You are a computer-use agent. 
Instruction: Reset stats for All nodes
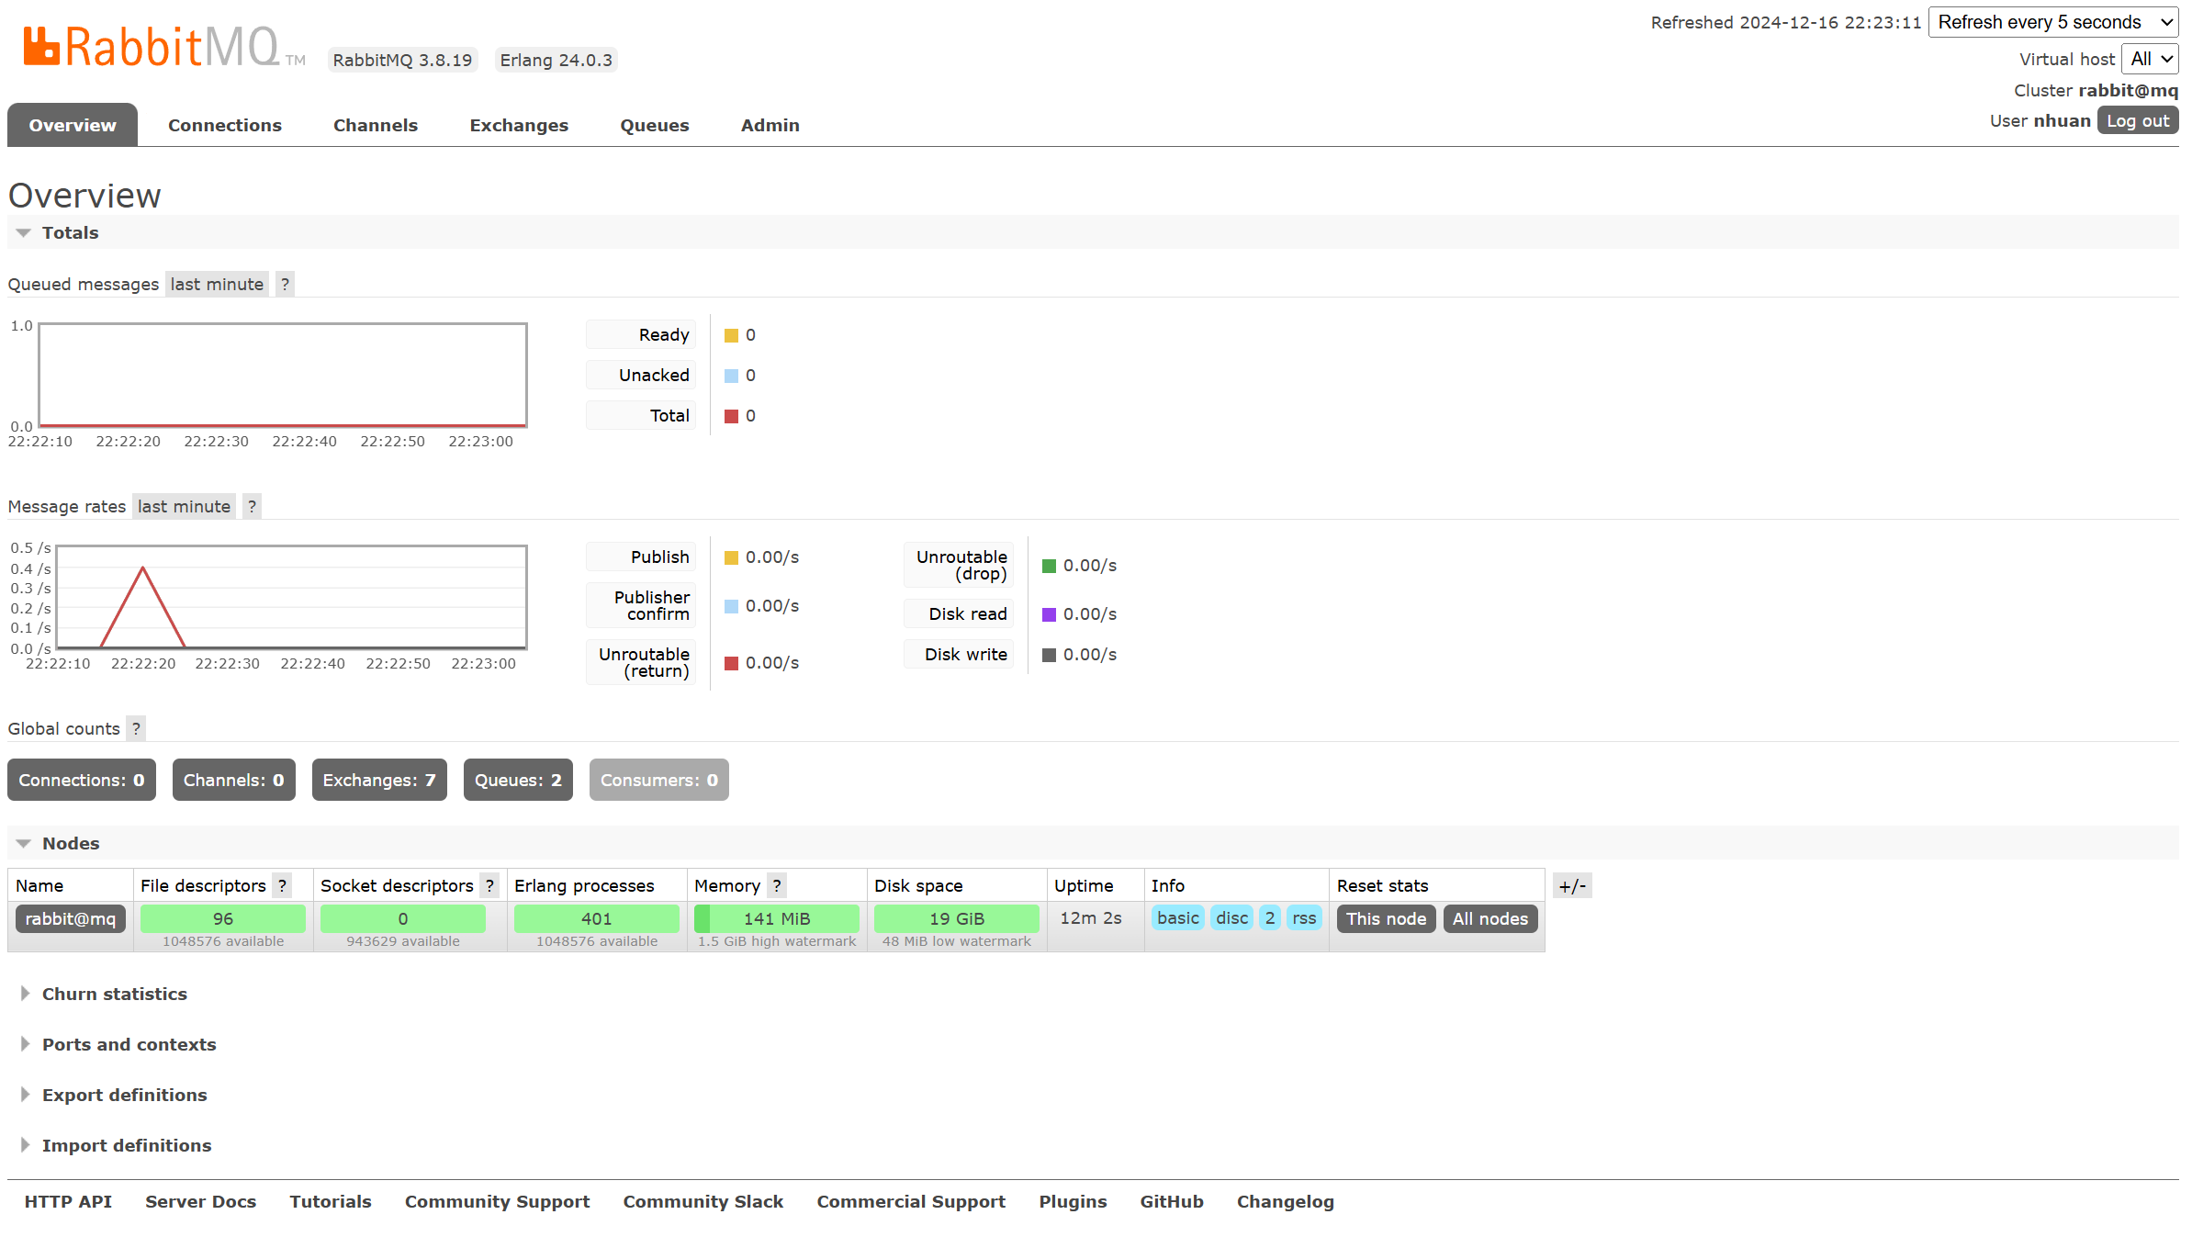tap(1489, 919)
